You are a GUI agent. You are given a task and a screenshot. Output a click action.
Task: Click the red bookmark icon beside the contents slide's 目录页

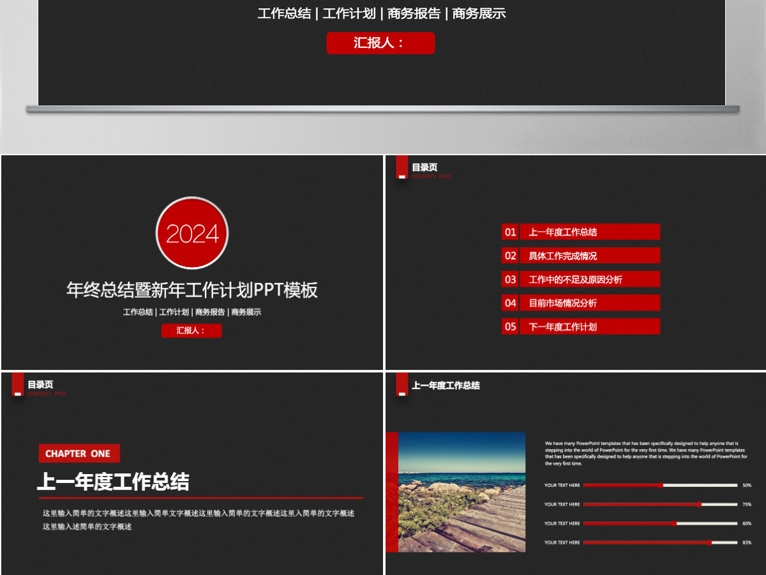pyautogui.click(x=402, y=167)
